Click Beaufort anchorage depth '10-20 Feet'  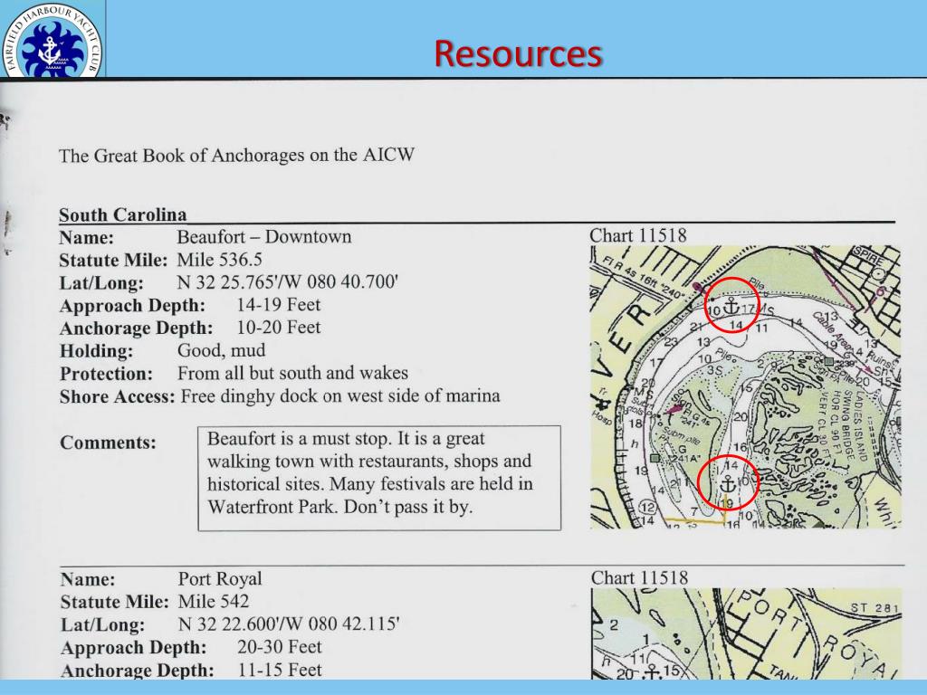coord(279,328)
